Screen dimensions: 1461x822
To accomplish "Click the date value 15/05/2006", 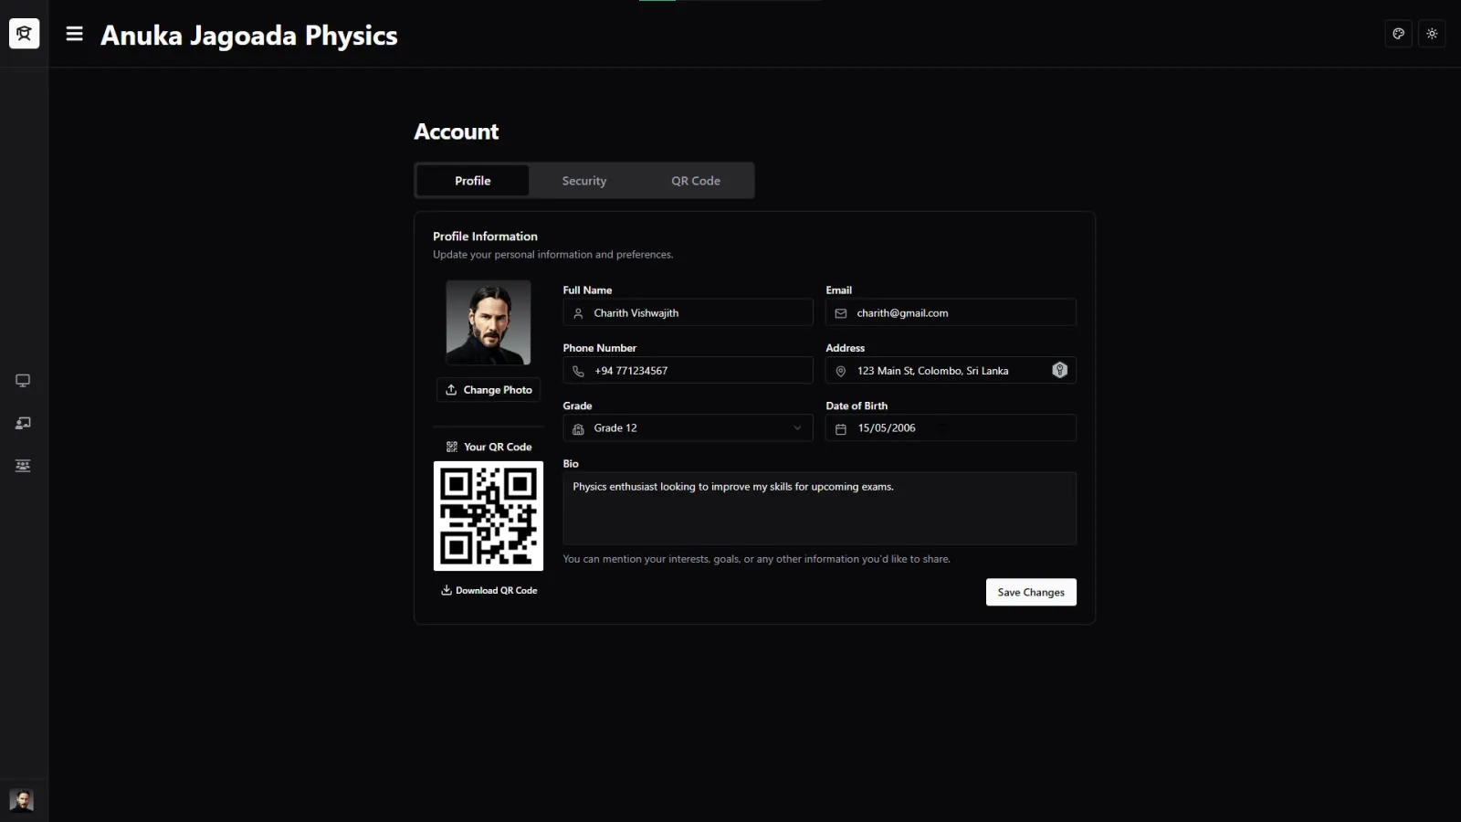I will [887, 428].
